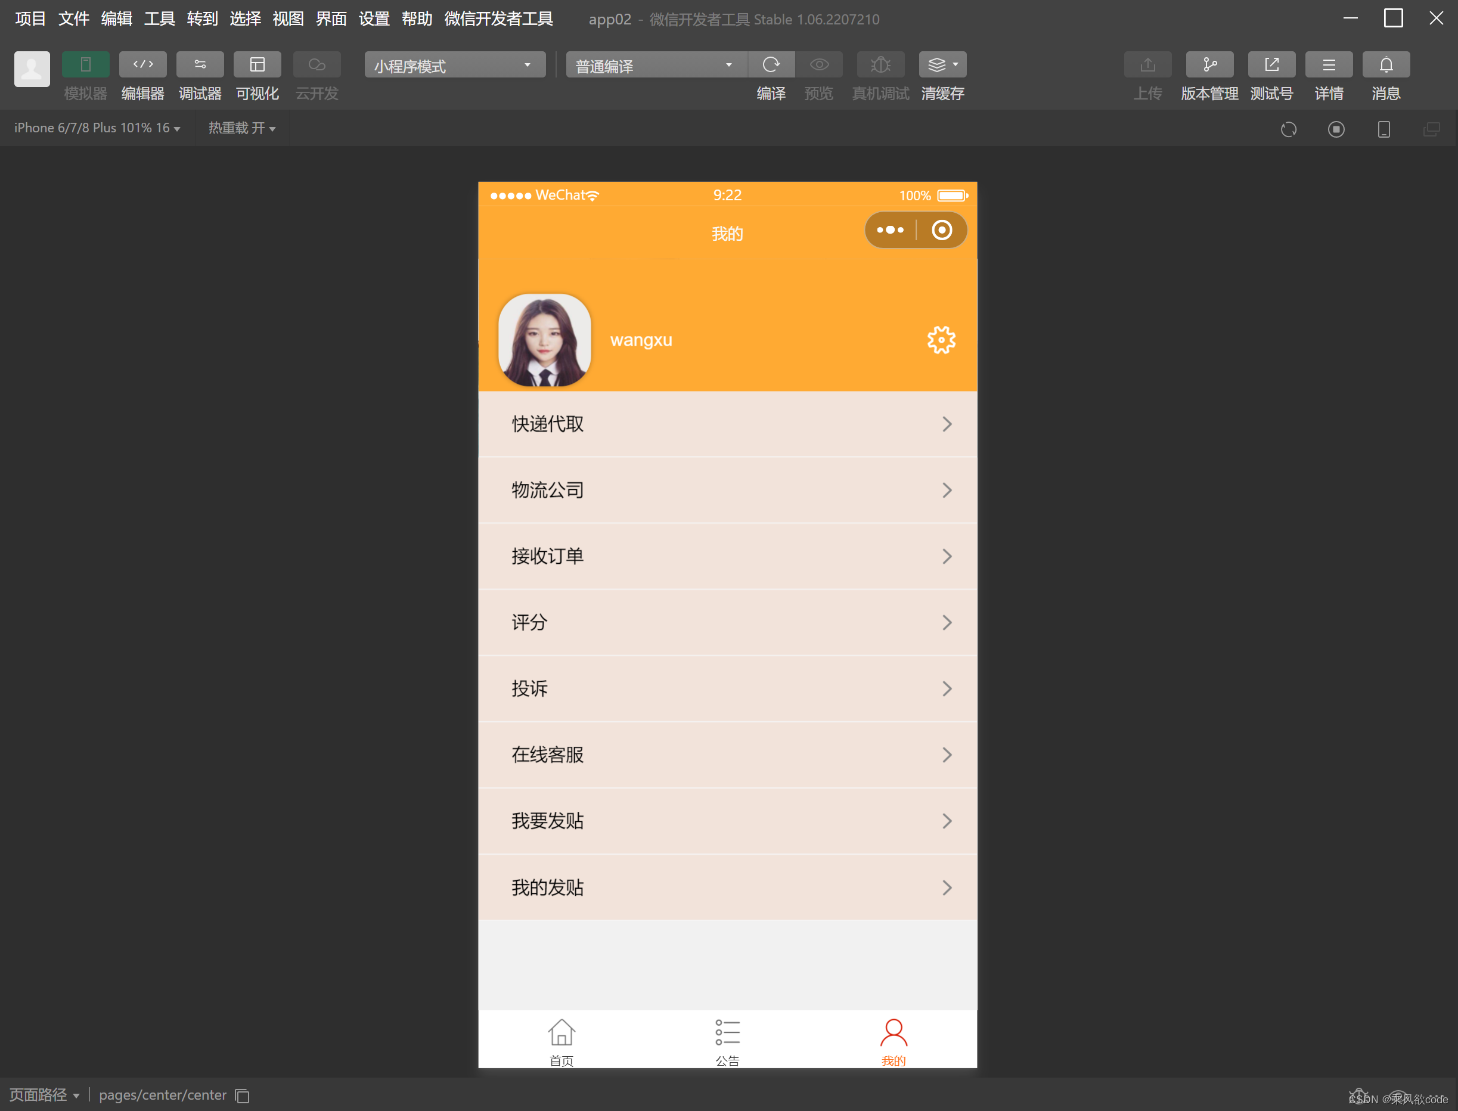Click the rotate simulator icon
This screenshot has height=1111, width=1458.
[x=1288, y=129]
